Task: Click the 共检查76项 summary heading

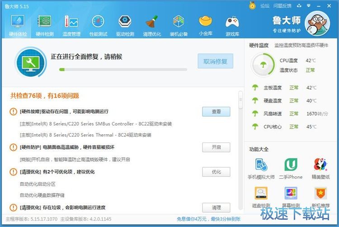Action: pos(45,96)
